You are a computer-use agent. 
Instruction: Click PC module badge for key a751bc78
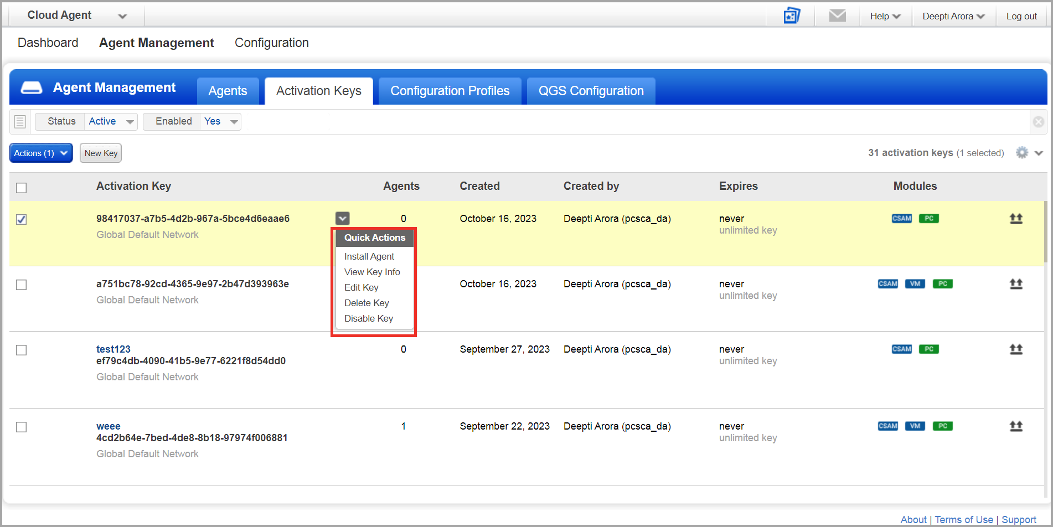[943, 283]
